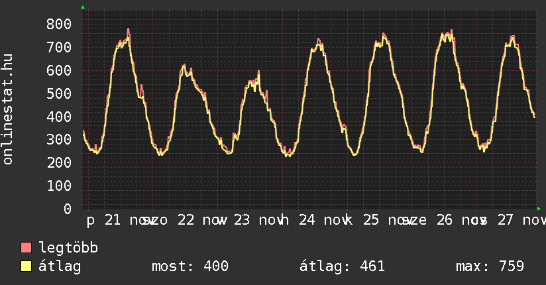Click the 0 y-axis value
The image size is (546, 285).
coord(68,209)
